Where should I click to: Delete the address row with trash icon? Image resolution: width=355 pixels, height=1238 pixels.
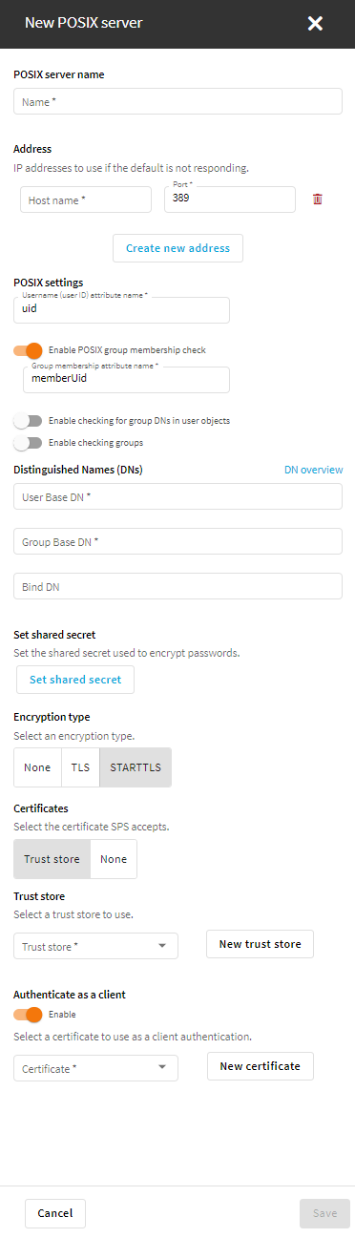pos(318,199)
